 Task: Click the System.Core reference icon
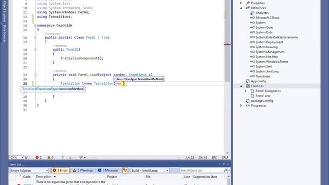click(252, 27)
